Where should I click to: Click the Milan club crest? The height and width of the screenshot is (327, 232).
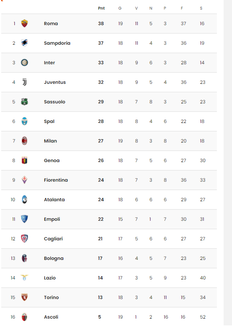pos(24,141)
